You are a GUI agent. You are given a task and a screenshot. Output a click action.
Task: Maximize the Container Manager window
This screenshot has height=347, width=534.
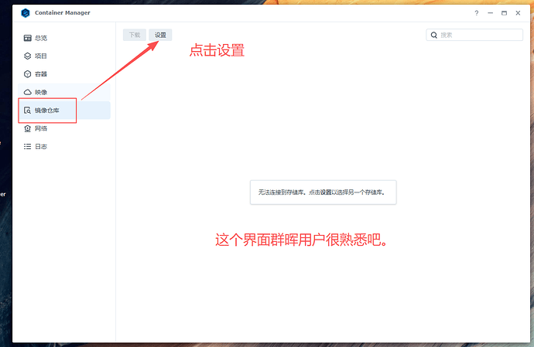pos(504,13)
